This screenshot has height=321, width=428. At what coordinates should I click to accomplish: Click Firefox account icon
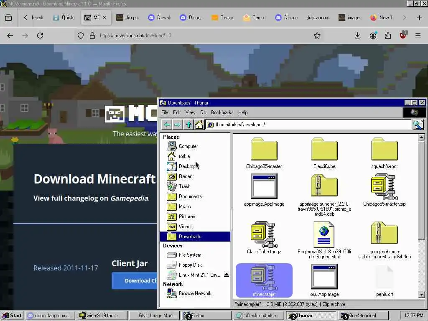coord(373,36)
